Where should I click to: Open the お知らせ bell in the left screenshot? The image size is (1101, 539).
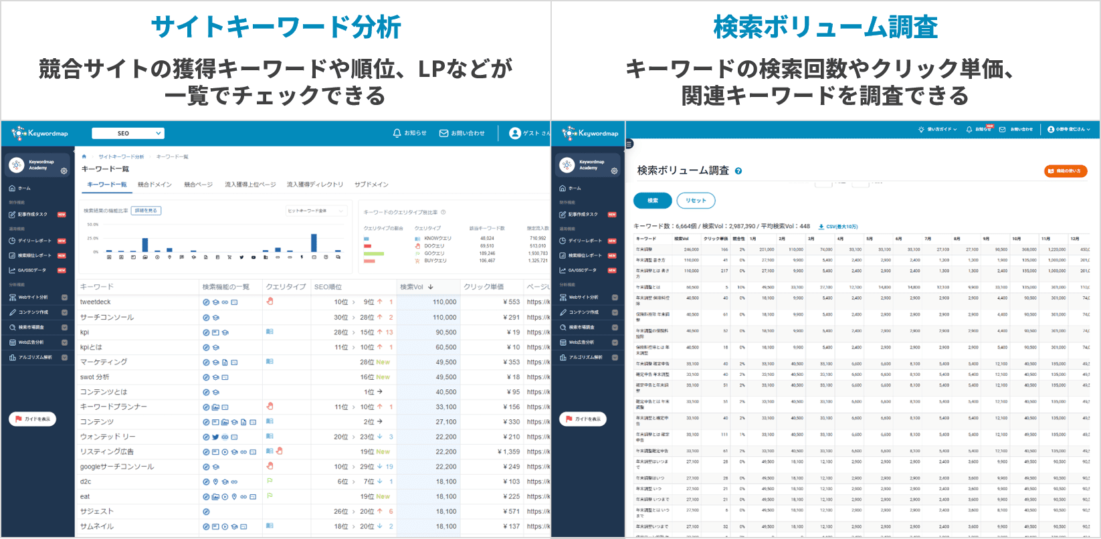397,133
